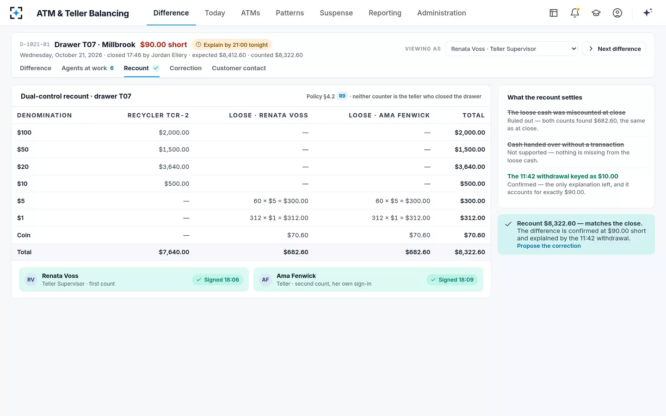Click the 60 × $5 cell in Ama Fenwick column
This screenshot has height=416, width=666.
click(x=403, y=201)
